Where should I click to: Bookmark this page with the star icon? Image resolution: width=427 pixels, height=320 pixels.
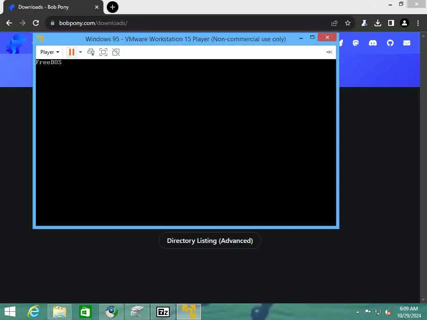(x=348, y=23)
